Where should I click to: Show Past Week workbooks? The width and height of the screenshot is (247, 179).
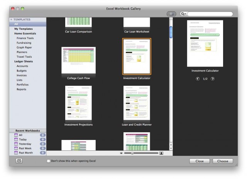click(25, 148)
